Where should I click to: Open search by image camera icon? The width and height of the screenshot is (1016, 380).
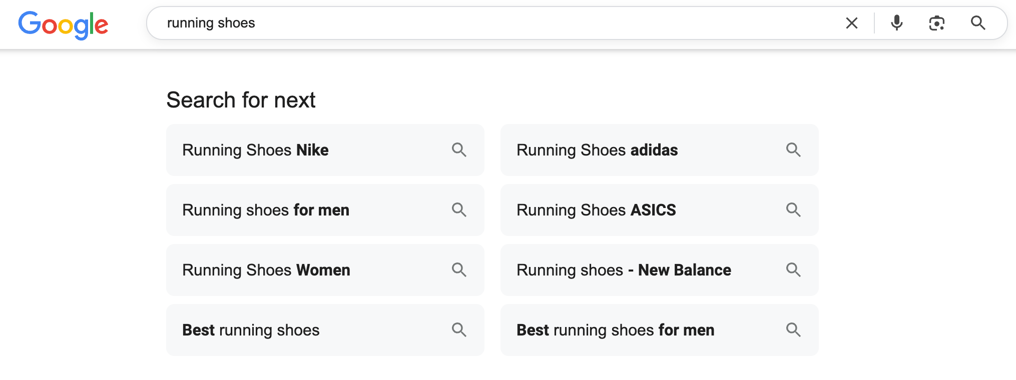click(x=936, y=23)
